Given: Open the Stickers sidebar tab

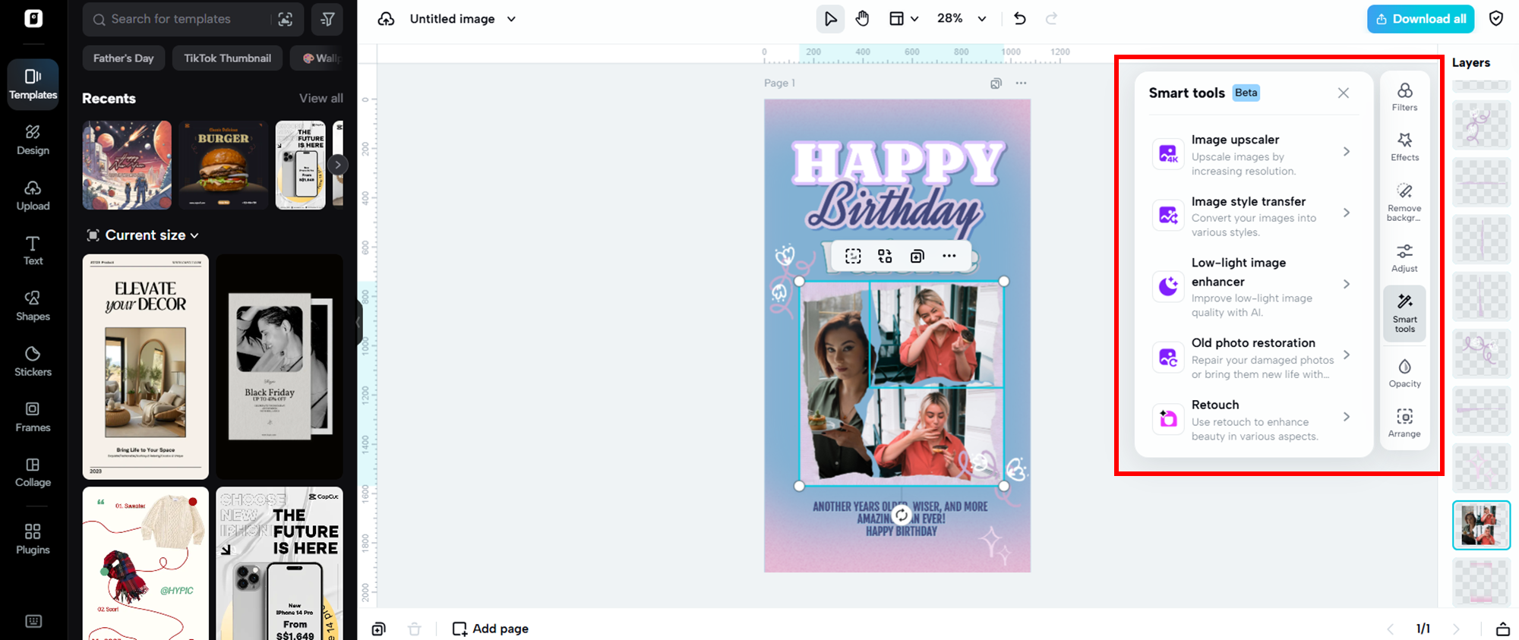Looking at the screenshot, I should [x=33, y=361].
